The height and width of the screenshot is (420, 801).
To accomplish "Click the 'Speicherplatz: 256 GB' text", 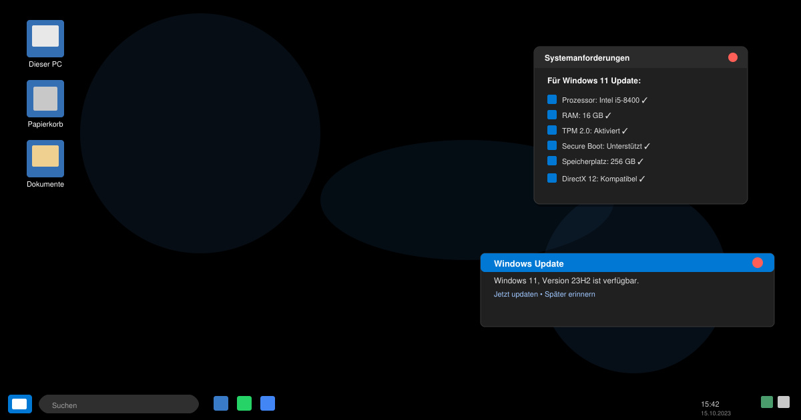I will 599,161.
